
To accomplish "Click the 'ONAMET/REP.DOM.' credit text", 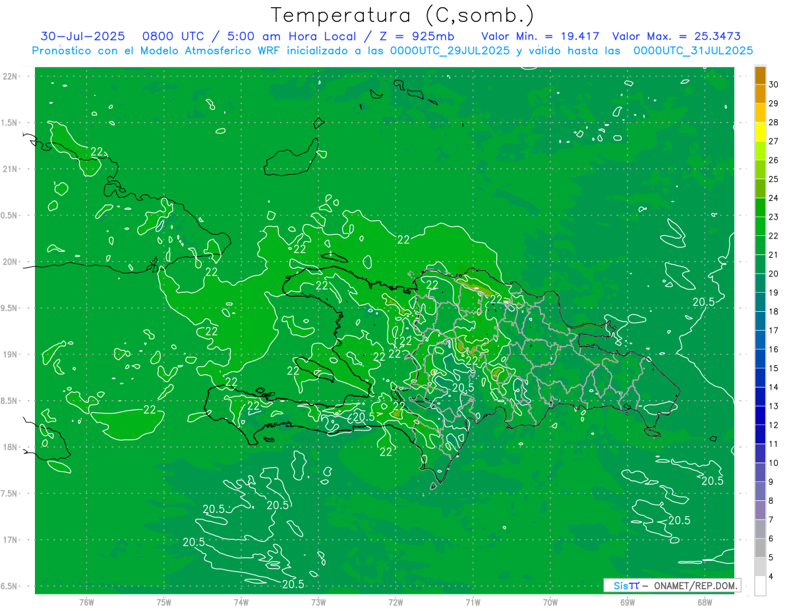I will (695, 585).
